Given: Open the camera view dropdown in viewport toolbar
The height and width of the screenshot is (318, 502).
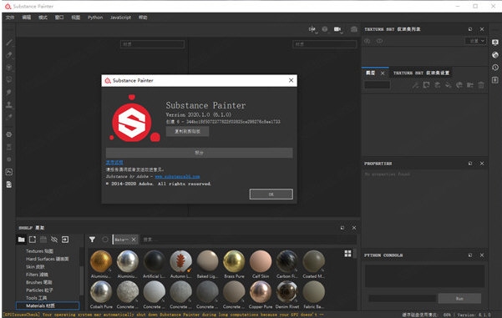Looking at the screenshot, I should 337,29.
